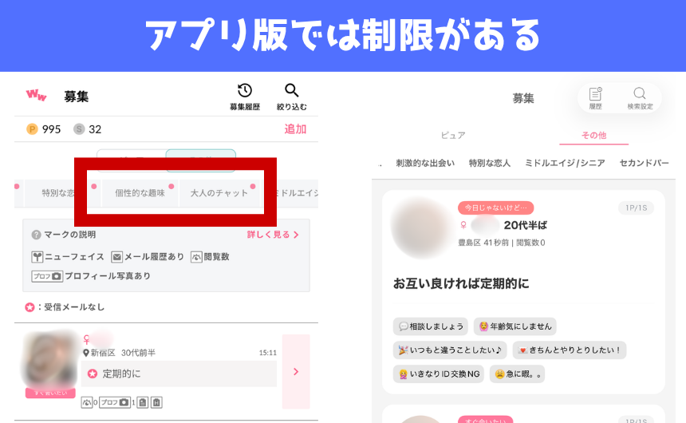This screenshot has height=423, width=686.
Task: Tap the 閲覧数 eye icon in legend
Action: 196,257
